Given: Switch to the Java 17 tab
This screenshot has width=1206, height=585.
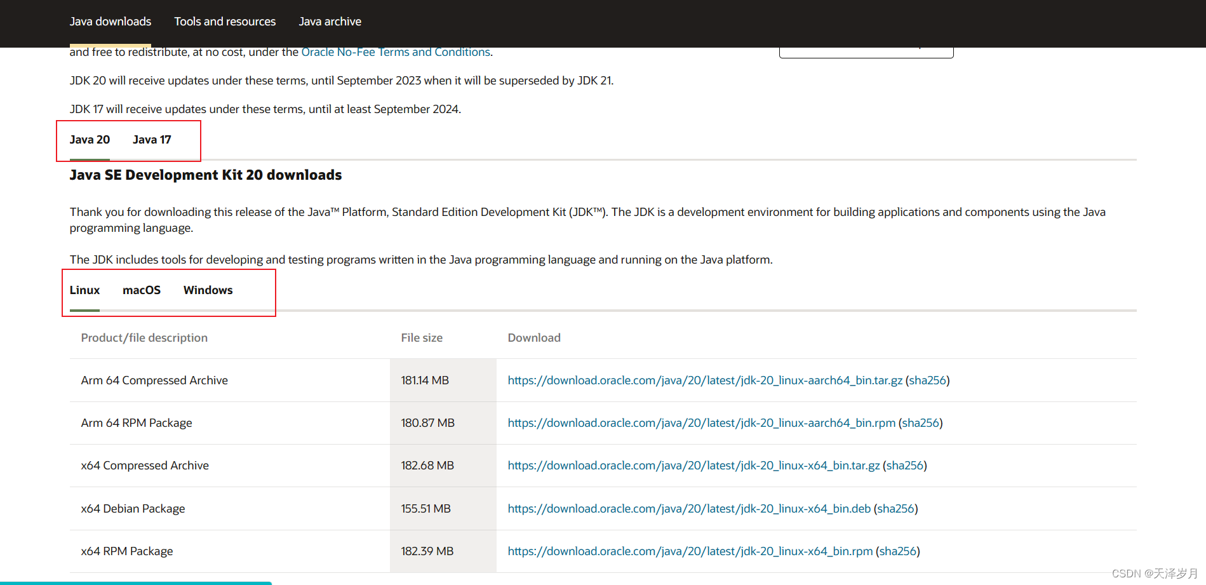Looking at the screenshot, I should point(152,140).
